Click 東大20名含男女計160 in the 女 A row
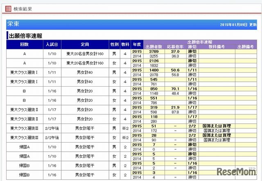262x181 pixels. (x=85, y=63)
